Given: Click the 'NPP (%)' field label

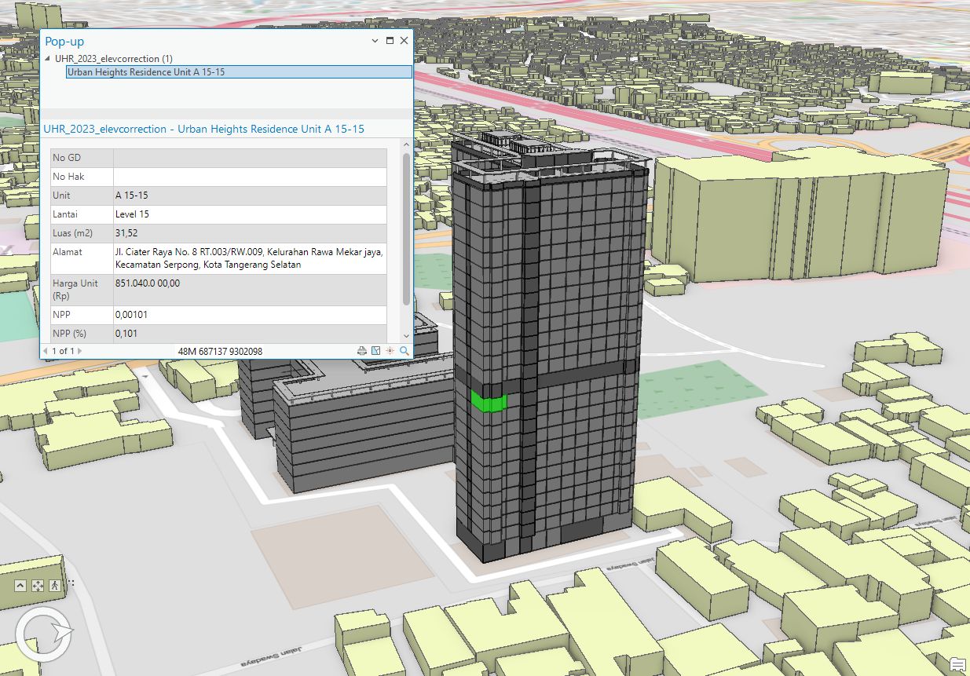Looking at the screenshot, I should (x=69, y=334).
